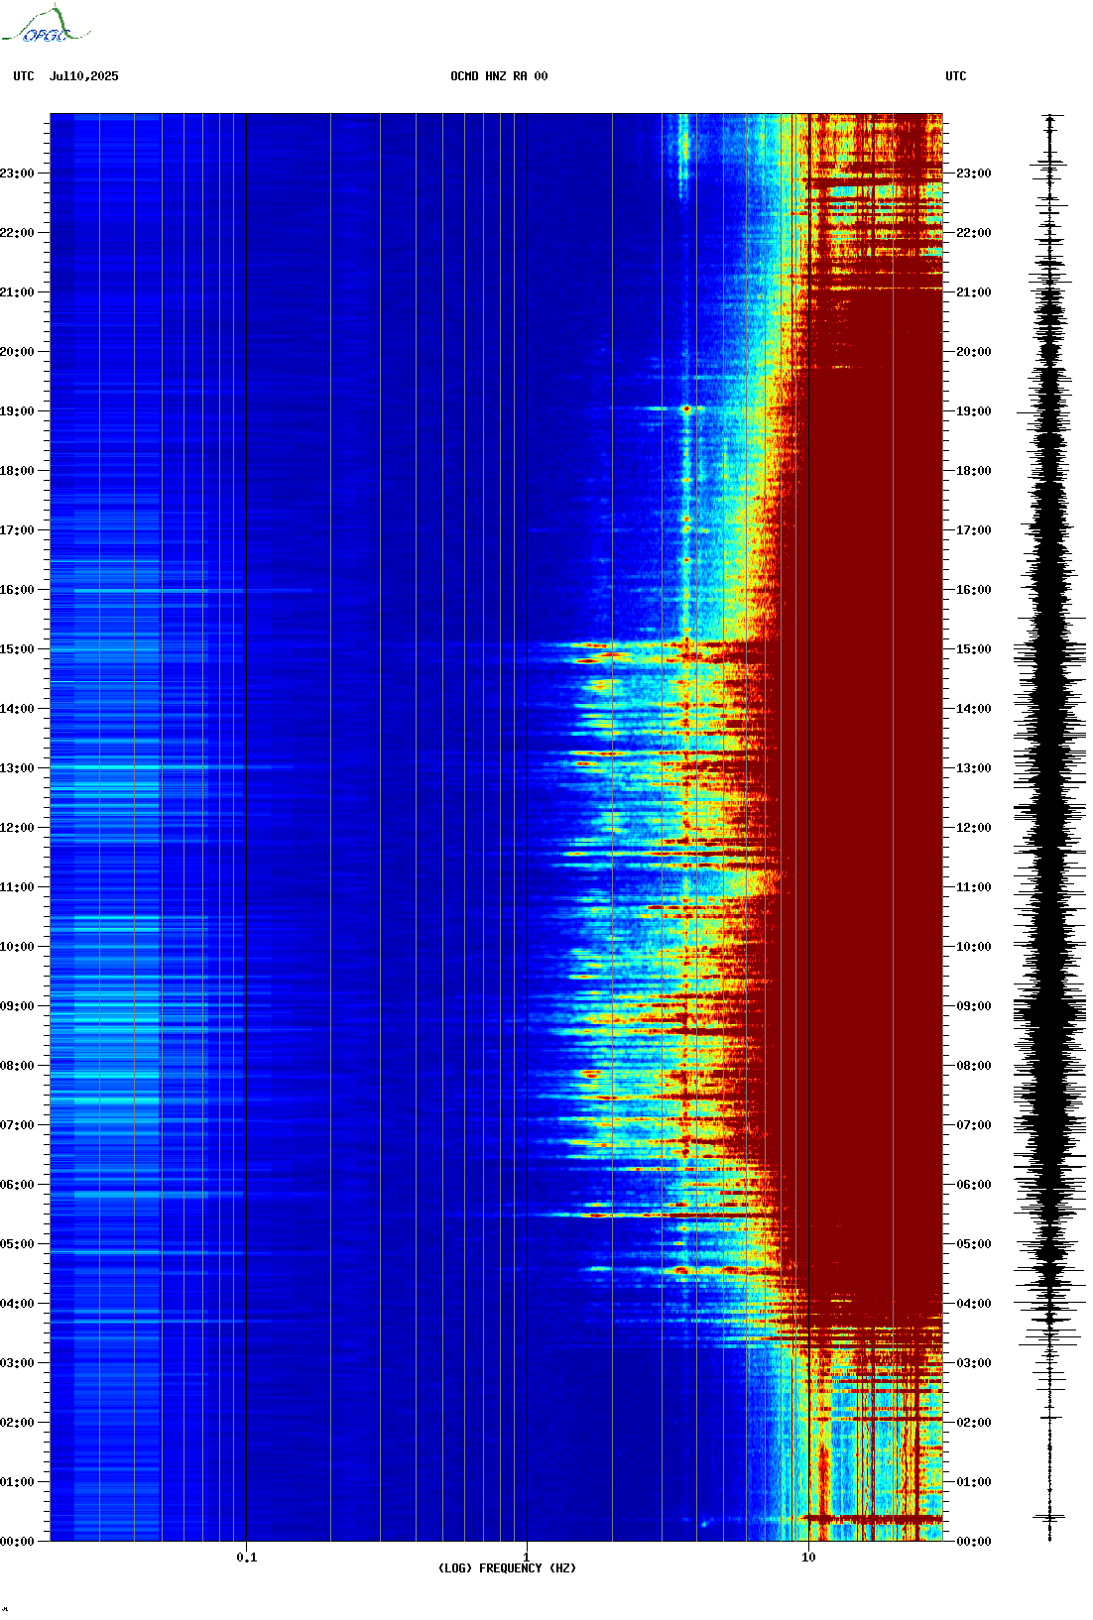Click the 11:00 label on right axis
1093x1620 pixels.
tap(974, 887)
